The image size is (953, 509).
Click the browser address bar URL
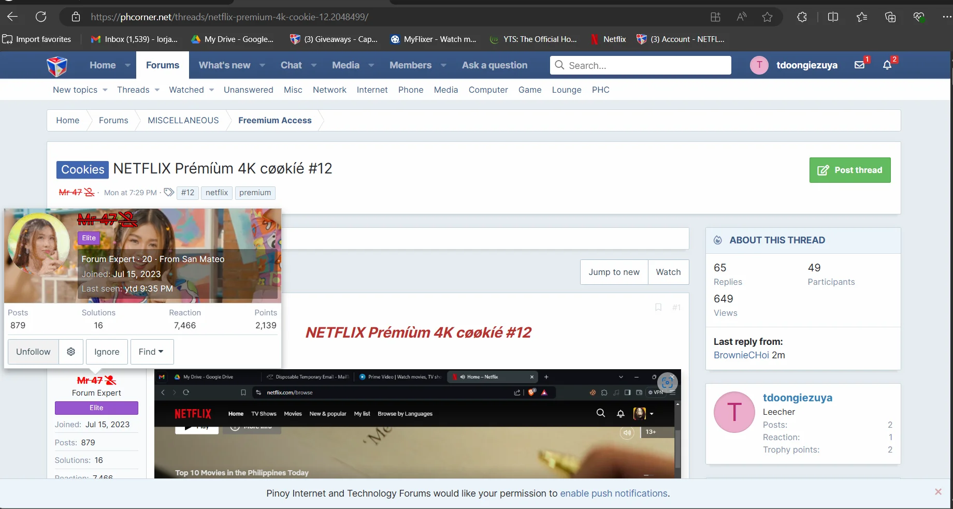click(229, 17)
